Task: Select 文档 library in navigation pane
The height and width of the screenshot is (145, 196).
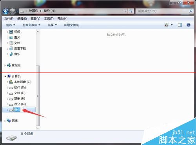Action: pos(17,43)
